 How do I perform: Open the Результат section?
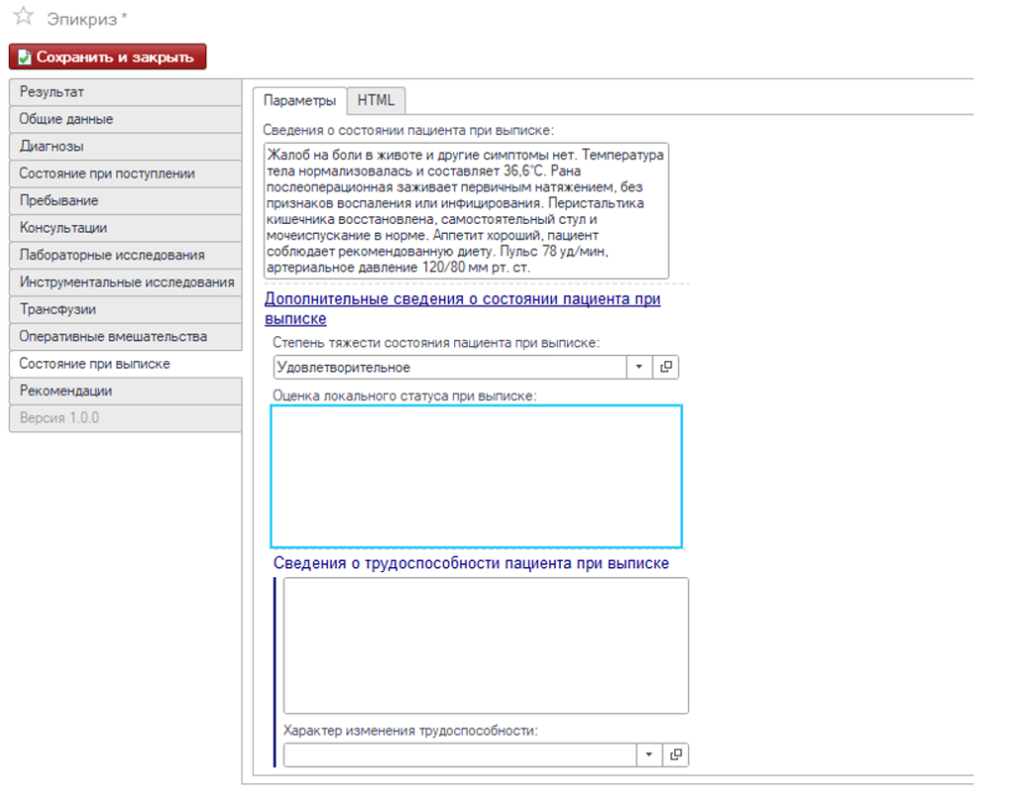click(x=125, y=92)
